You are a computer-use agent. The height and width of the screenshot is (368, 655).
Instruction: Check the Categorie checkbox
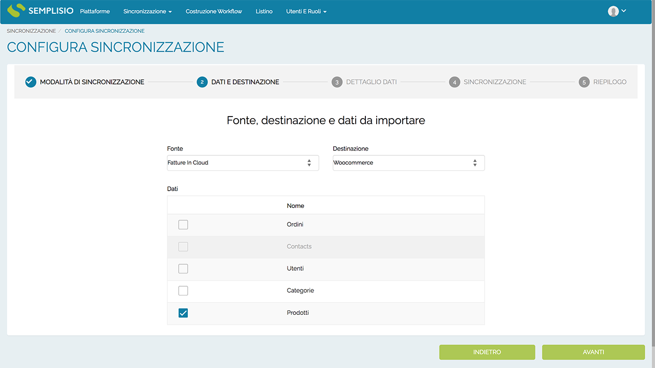pos(183,291)
